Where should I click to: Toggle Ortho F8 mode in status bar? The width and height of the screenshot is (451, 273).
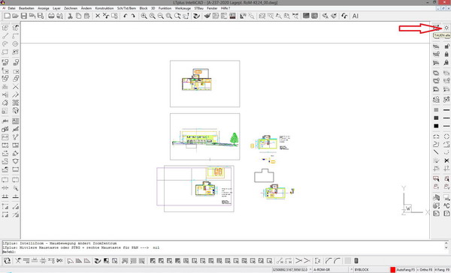[x=425, y=270]
